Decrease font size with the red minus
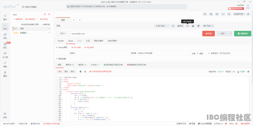The width and height of the screenshot is (253, 126). (226, 124)
